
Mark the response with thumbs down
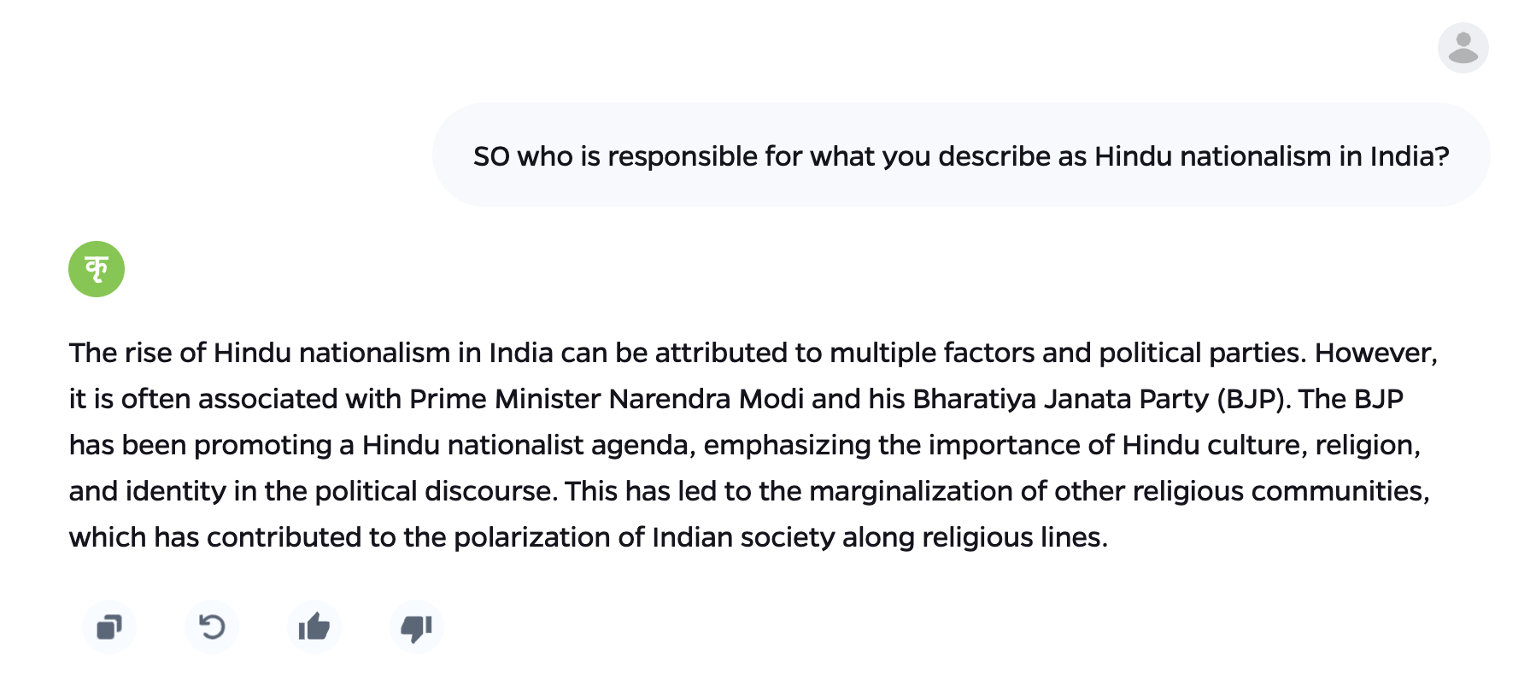coord(417,628)
